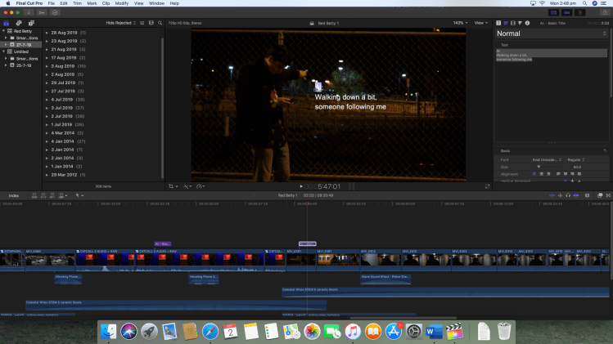The height and width of the screenshot is (344, 613).
Task: Open the Photos and Audio sidebar
Action: point(17,24)
